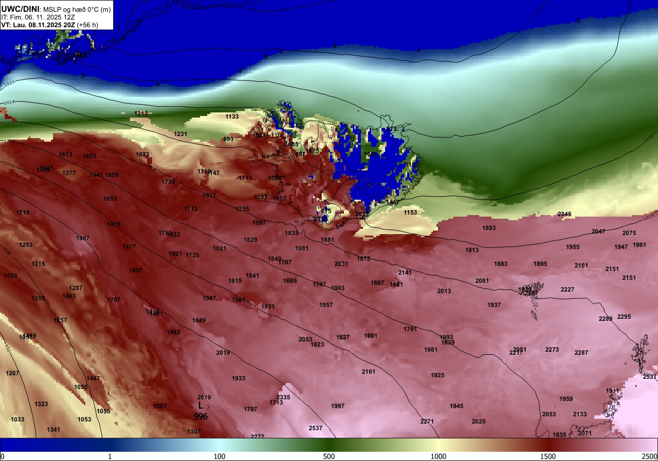
Task: Click the 2081 height value
Action: 482,281
